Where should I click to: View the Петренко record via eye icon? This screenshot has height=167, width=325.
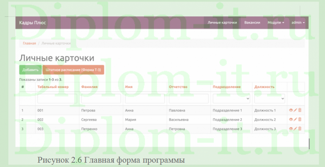click(291, 129)
